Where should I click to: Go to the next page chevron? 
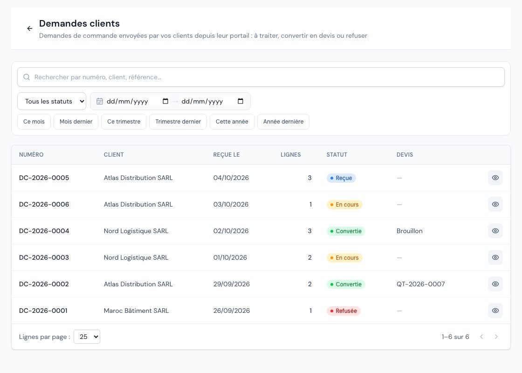pyautogui.click(x=496, y=337)
